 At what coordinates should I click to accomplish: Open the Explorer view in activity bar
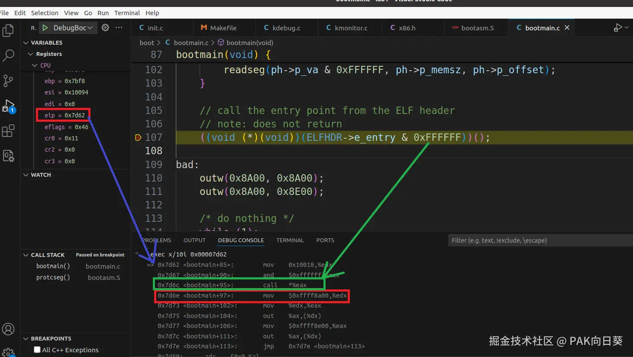8,31
